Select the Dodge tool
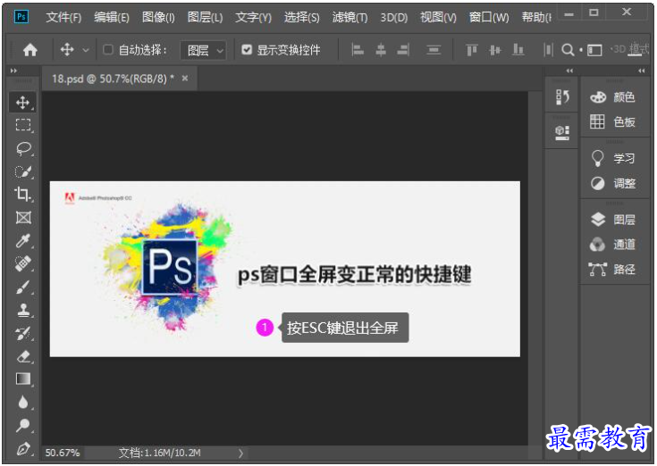The width and height of the screenshot is (657, 466). [23, 425]
